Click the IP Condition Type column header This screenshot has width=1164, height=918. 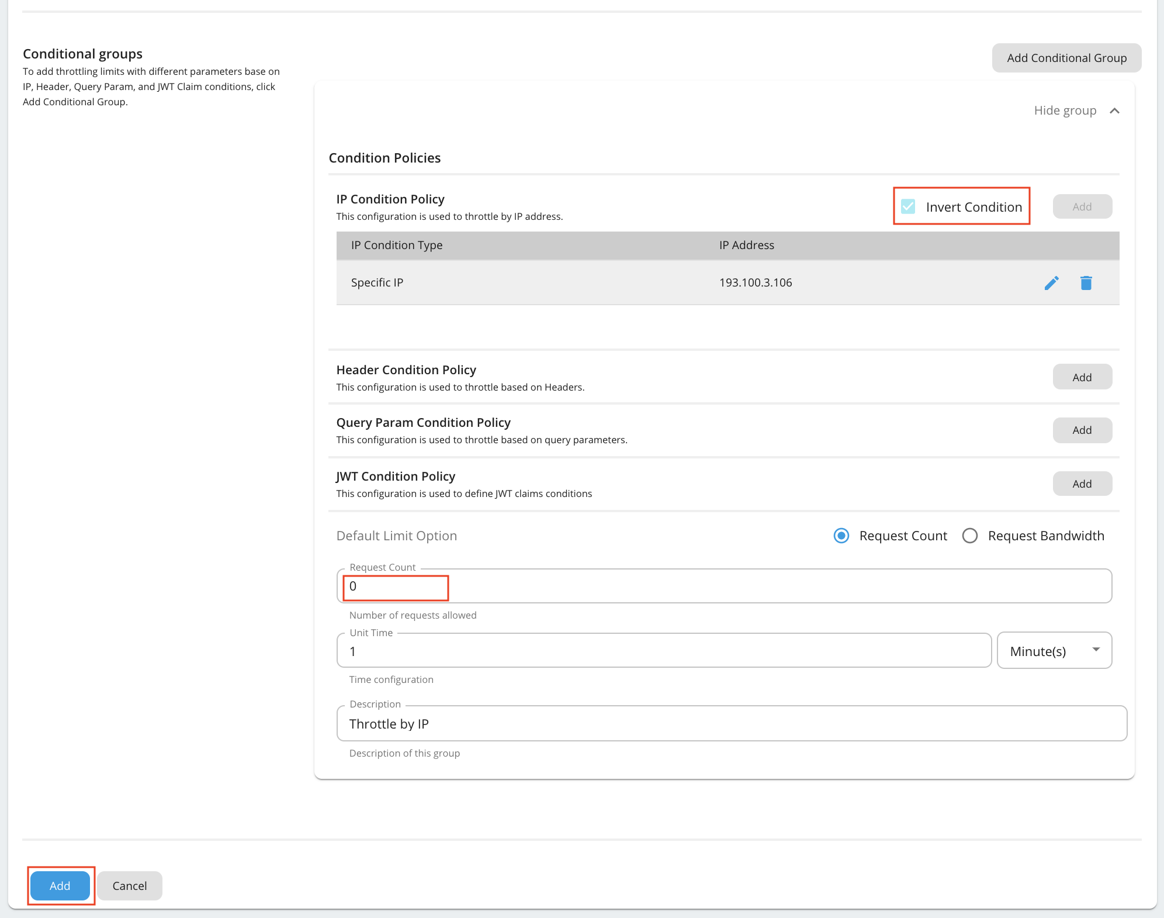pos(396,245)
